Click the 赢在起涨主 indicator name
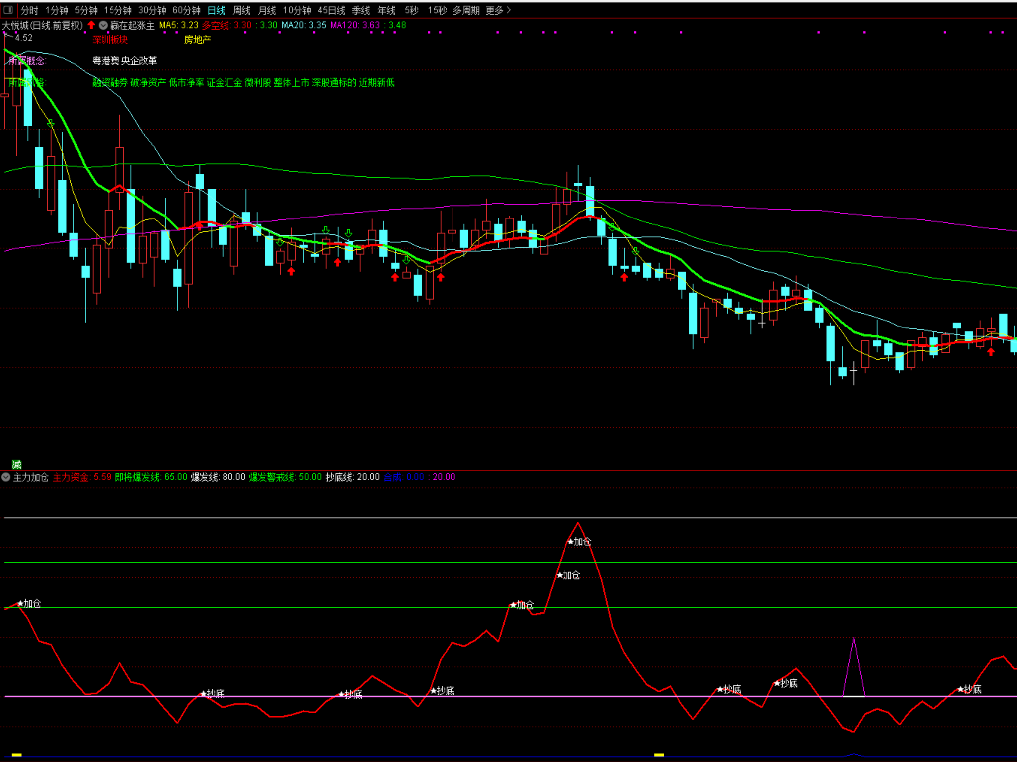The width and height of the screenshot is (1017, 762). [132, 25]
